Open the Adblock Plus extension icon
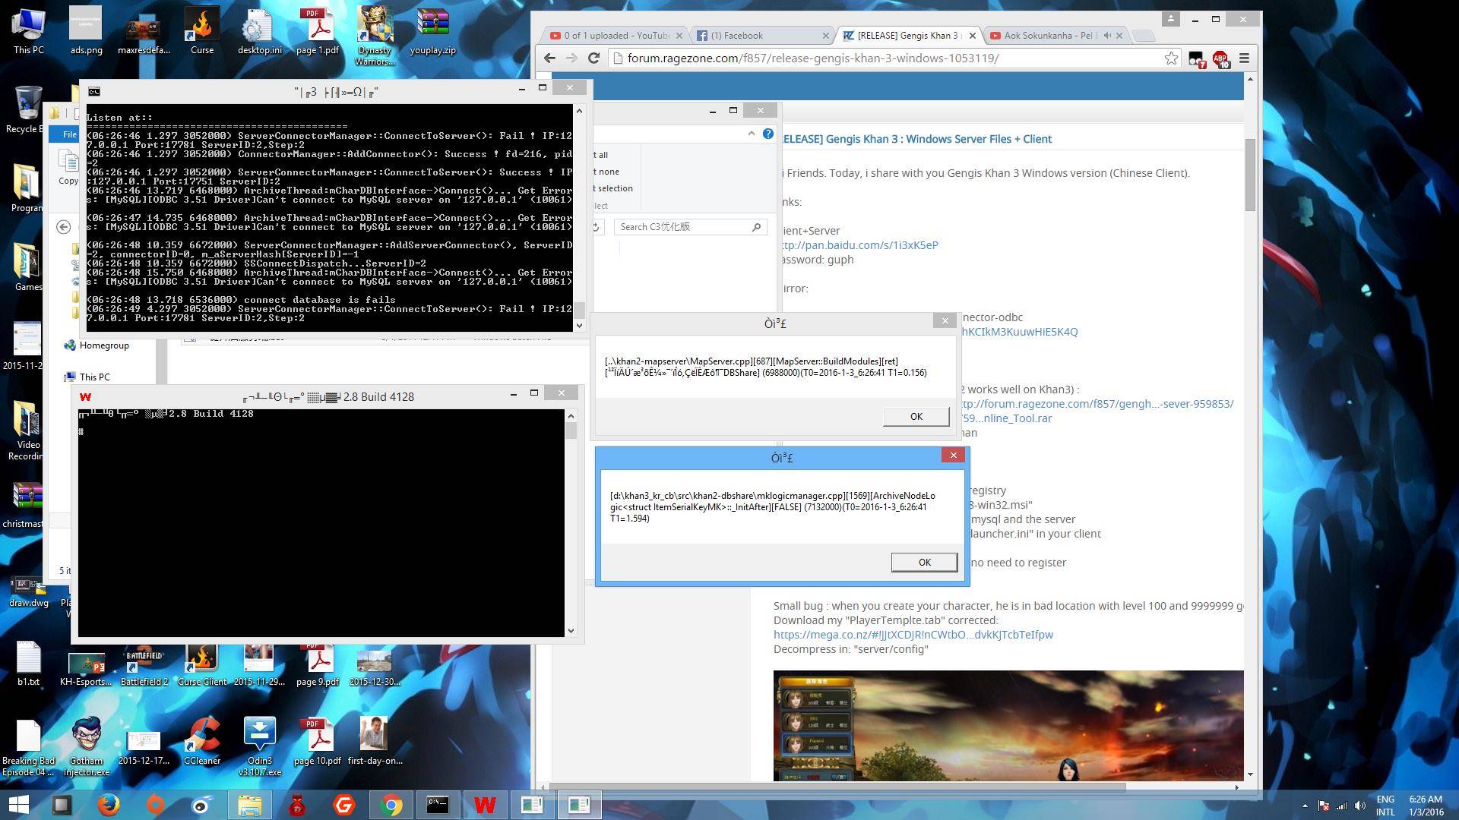Image resolution: width=1459 pixels, height=820 pixels. pyautogui.click(x=1220, y=58)
